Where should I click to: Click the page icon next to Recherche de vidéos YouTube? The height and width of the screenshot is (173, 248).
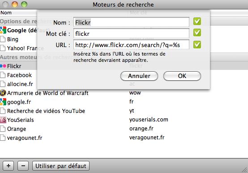(3, 111)
